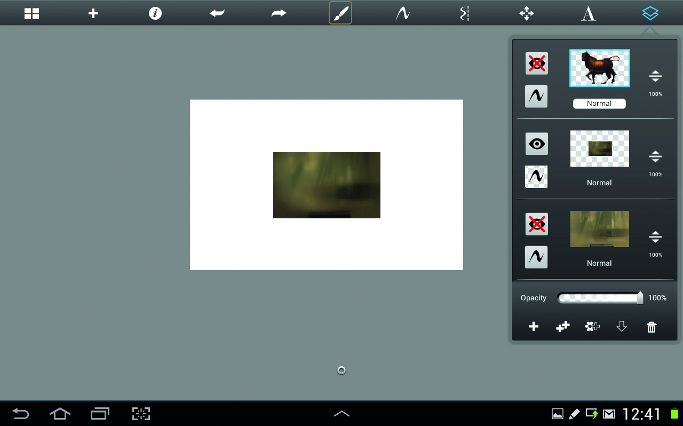The width and height of the screenshot is (683, 426).
Task: Show the hidden bottom forest layer
Action: click(536, 224)
